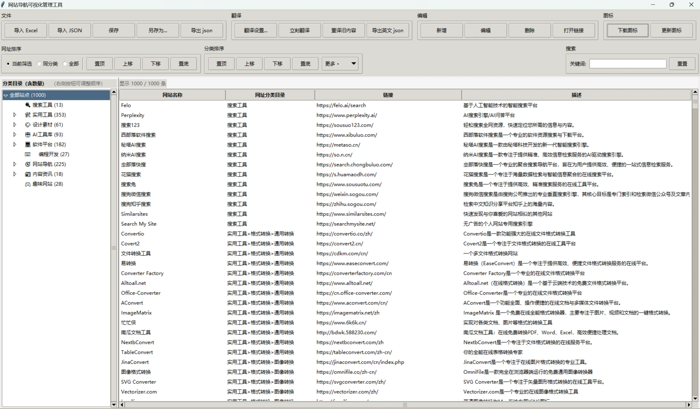Export data with 导出 json button

click(202, 30)
